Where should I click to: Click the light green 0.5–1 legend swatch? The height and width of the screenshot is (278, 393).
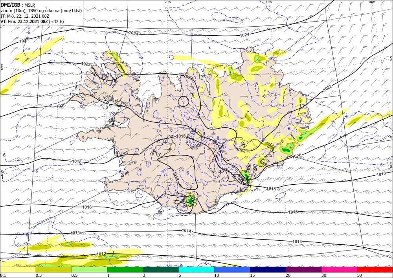pos(89,269)
